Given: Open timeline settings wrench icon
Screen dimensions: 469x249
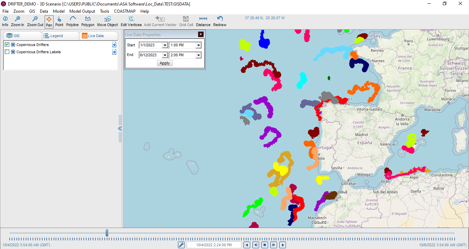Looking at the screenshot, I should pyautogui.click(x=182, y=245).
